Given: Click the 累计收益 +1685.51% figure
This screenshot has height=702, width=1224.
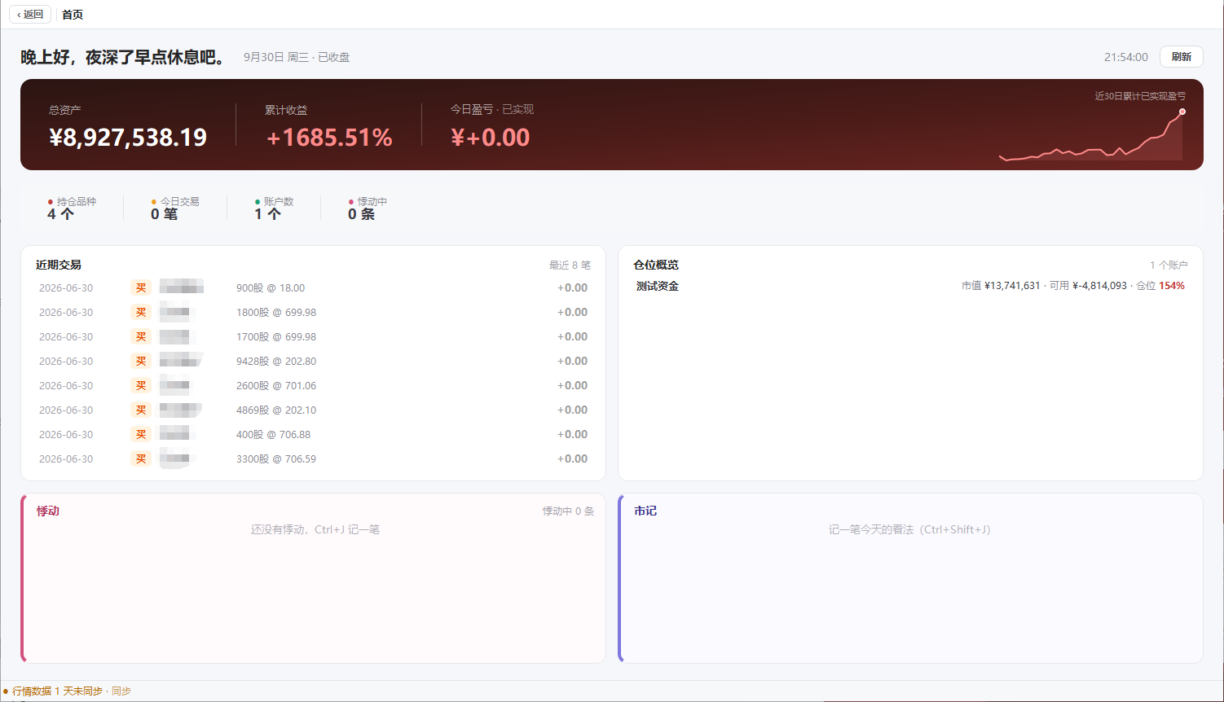Looking at the screenshot, I should point(329,138).
